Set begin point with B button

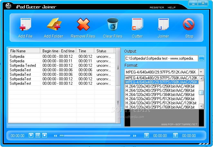click(146, 135)
